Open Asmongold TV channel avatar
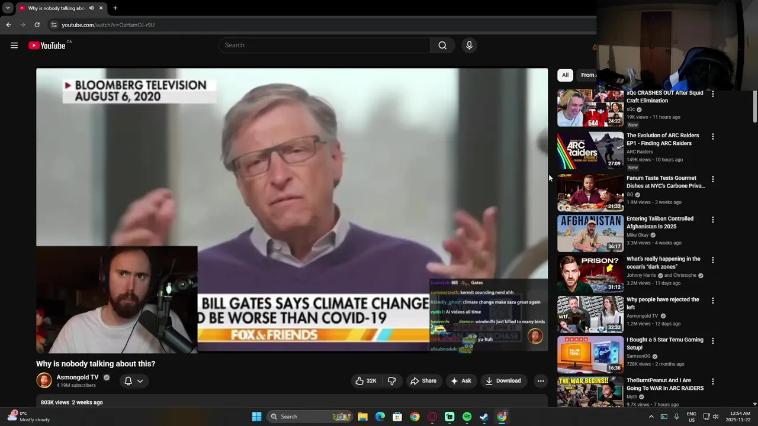The image size is (758, 426). (44, 380)
